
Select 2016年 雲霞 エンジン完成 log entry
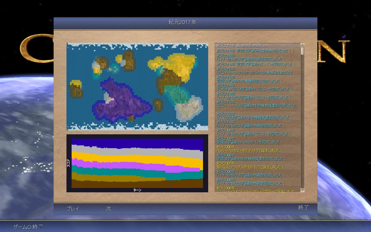tap(258, 64)
